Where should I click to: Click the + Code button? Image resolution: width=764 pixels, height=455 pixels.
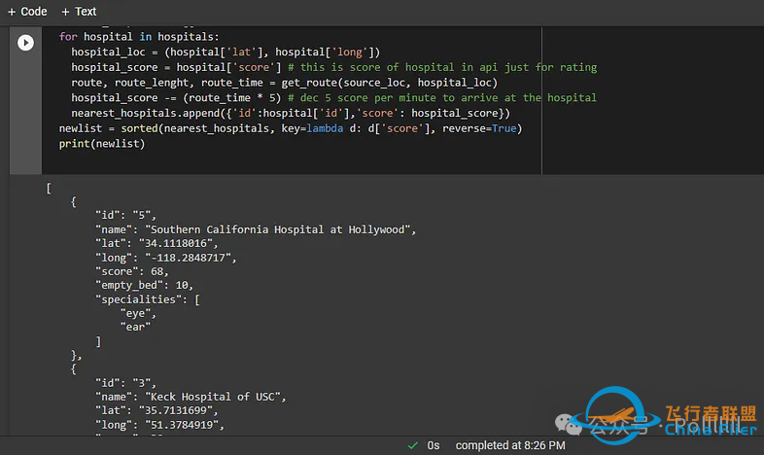(x=27, y=12)
